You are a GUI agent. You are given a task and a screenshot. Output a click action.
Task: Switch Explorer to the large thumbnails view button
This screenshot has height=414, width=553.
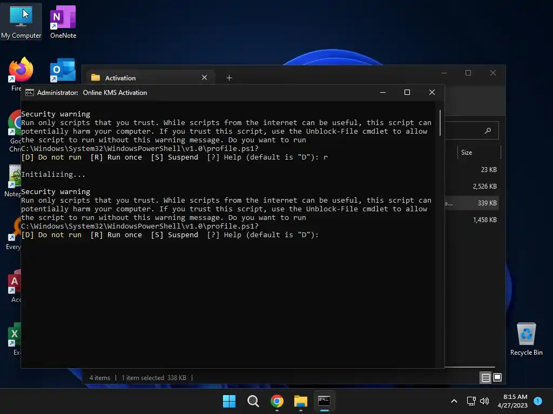[497, 378]
